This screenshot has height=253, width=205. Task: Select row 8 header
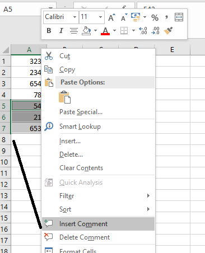[5, 139]
